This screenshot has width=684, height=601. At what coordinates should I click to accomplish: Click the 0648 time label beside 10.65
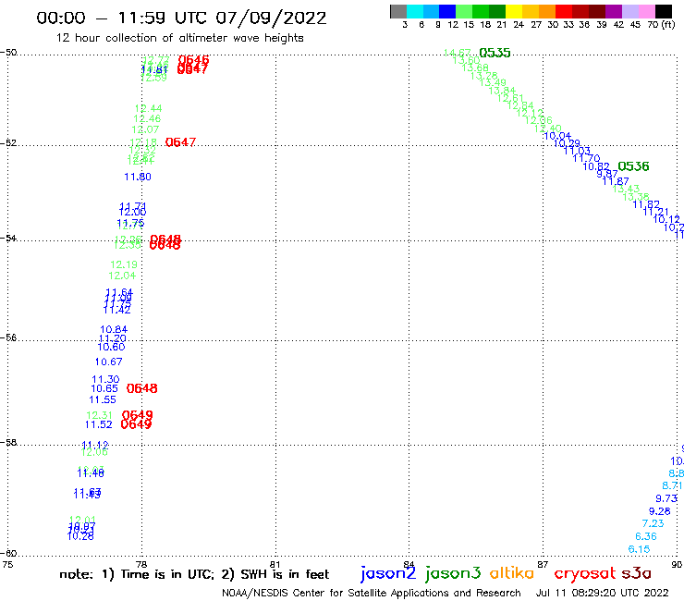141,388
